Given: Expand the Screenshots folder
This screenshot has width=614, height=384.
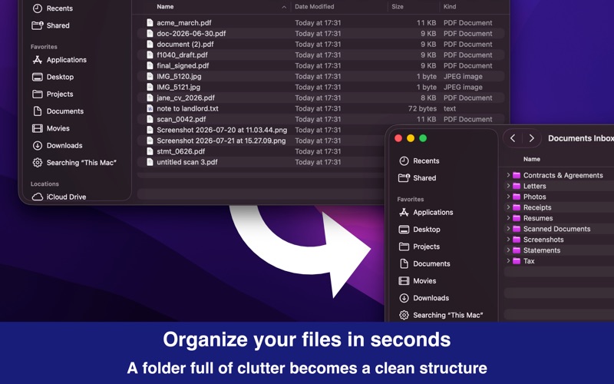Looking at the screenshot, I should click(508, 240).
